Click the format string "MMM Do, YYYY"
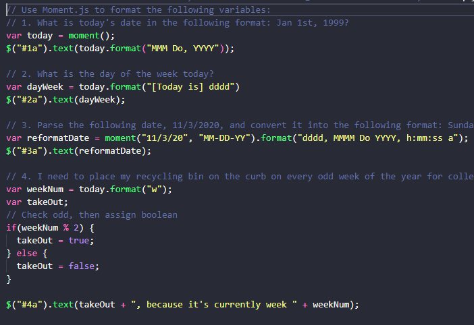This screenshot has height=325, width=474. click(182, 49)
